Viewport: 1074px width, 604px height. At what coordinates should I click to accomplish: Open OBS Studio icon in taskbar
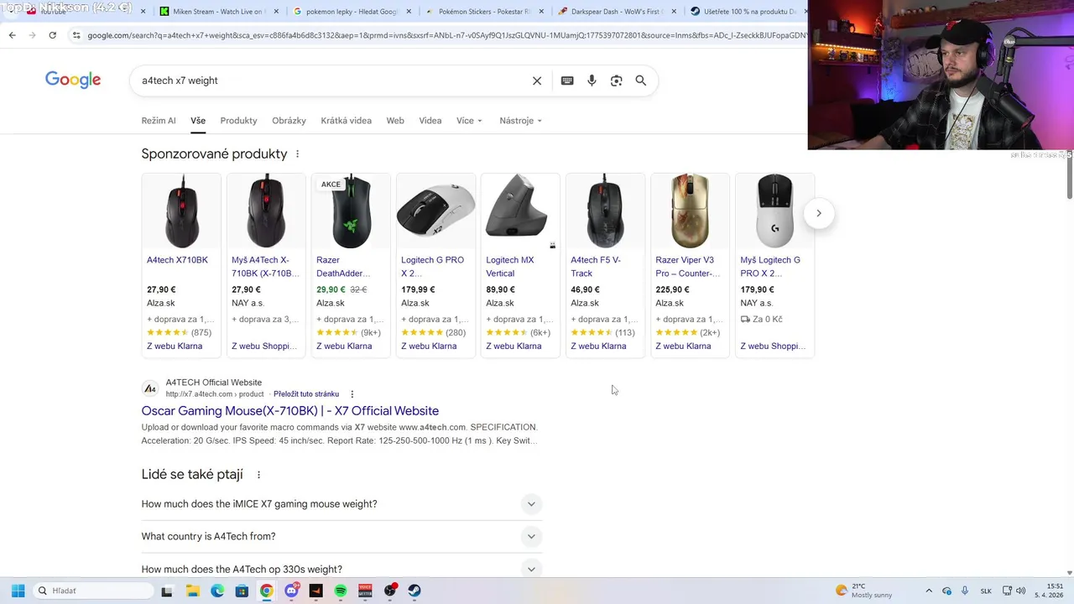click(390, 591)
